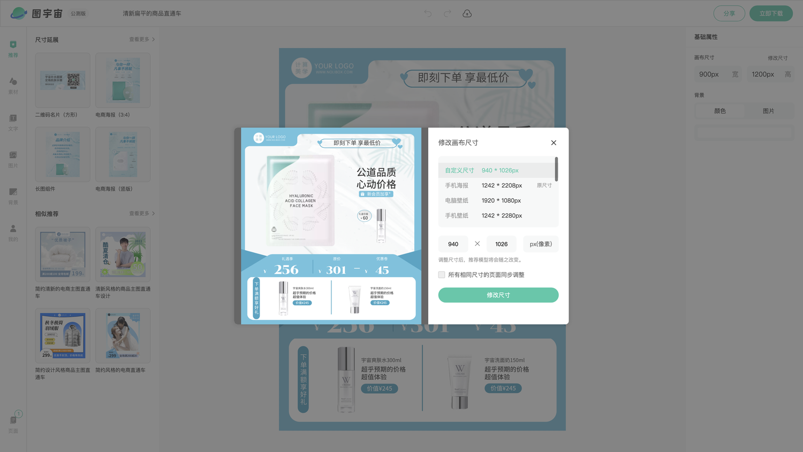Click the 修改尺寸 link in properties panel

pyautogui.click(x=777, y=58)
